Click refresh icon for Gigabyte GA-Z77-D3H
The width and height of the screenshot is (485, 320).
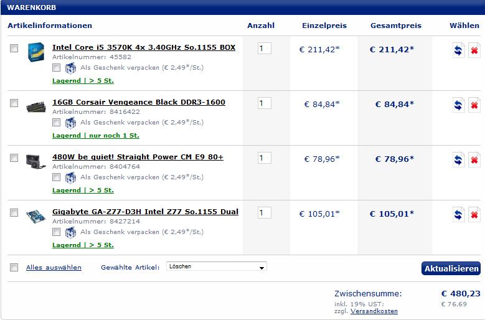pos(458,215)
